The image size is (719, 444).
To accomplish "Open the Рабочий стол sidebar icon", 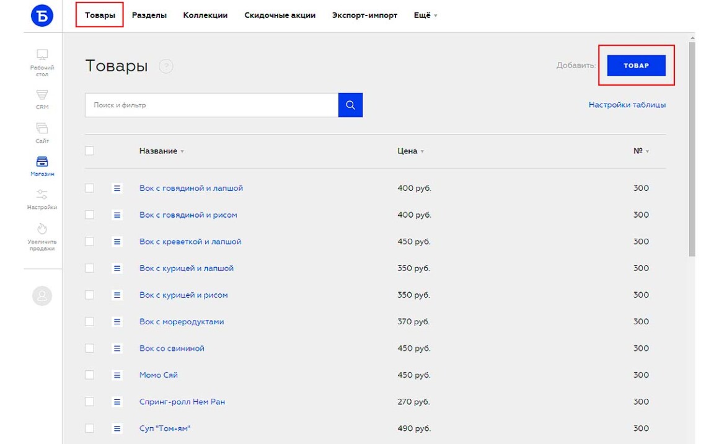I will tap(42, 63).
